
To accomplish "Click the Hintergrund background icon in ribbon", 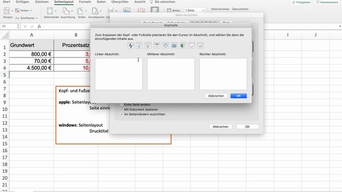I will 127,11.
